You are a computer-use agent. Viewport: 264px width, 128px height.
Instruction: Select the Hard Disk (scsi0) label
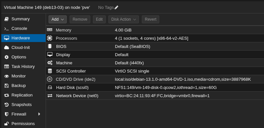tap(72, 88)
